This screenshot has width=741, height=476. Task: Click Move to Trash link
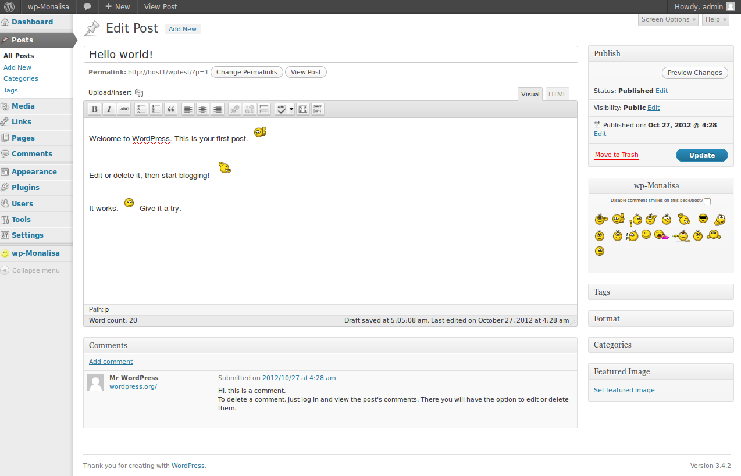(617, 155)
